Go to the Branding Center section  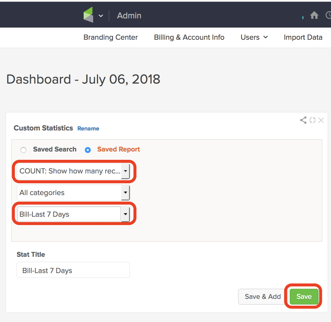point(110,37)
